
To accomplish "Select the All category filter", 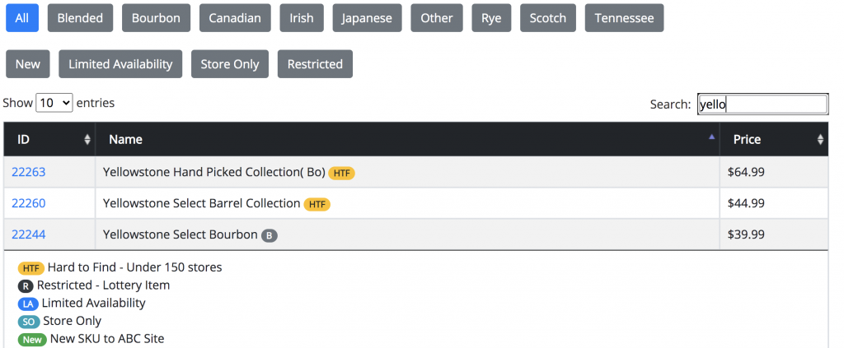I will click(22, 18).
